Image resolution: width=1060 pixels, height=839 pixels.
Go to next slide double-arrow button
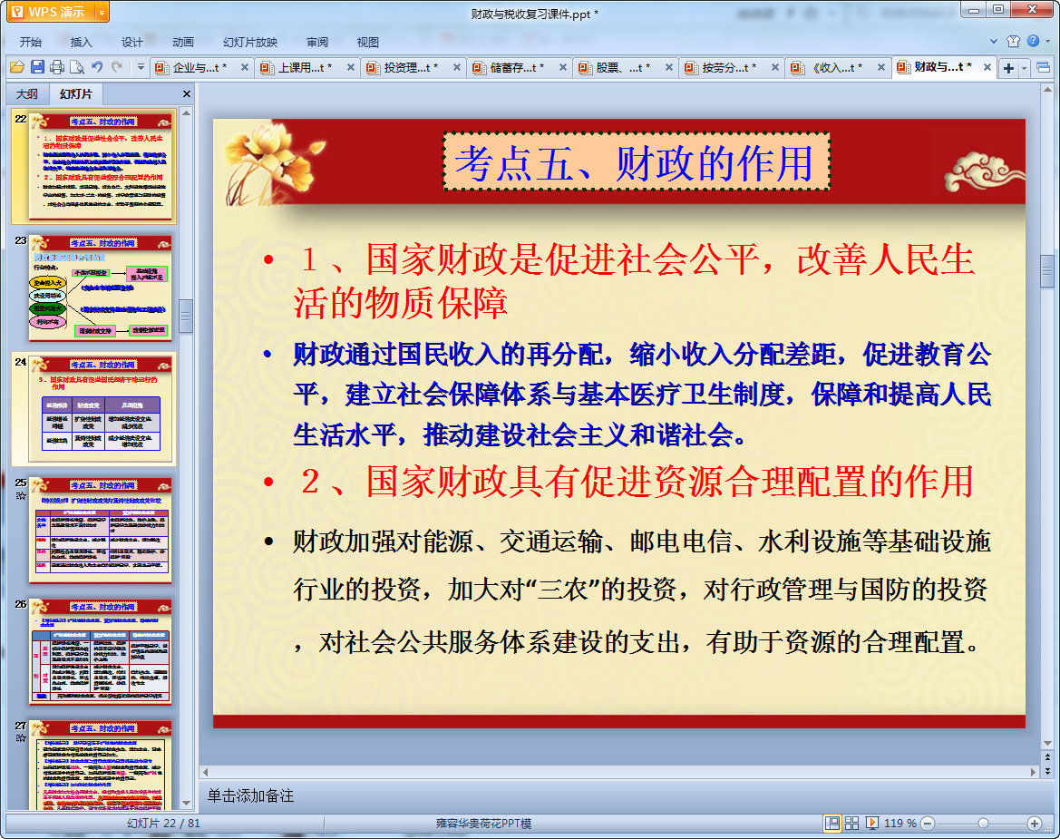click(1048, 771)
